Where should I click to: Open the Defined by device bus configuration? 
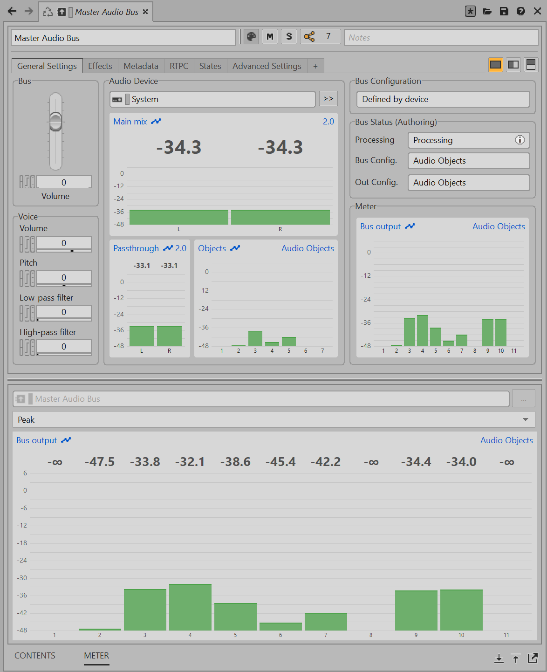[x=443, y=99]
